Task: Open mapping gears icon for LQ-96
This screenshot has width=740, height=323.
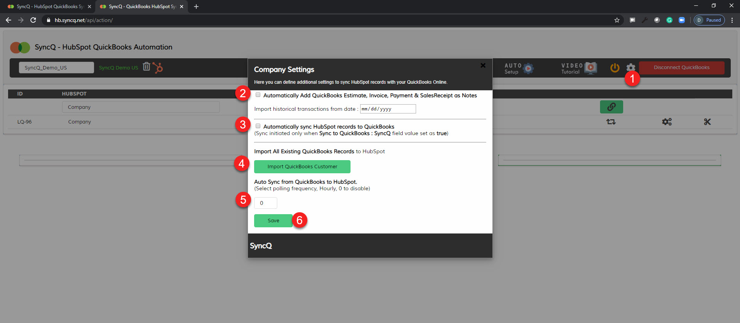Action: (667, 122)
